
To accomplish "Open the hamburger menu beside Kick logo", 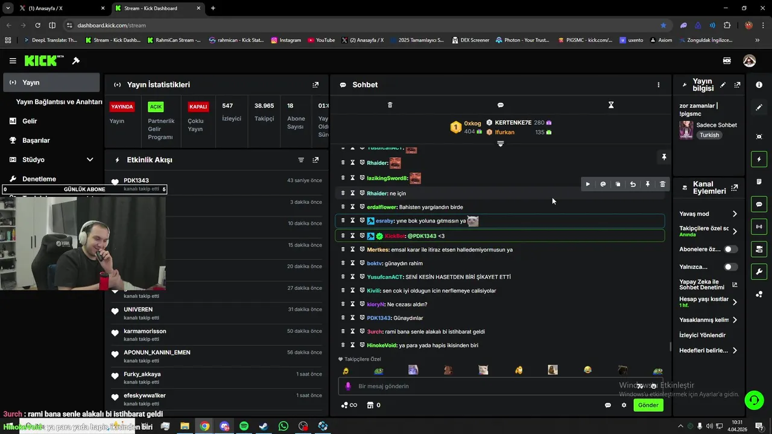I will tap(13, 61).
